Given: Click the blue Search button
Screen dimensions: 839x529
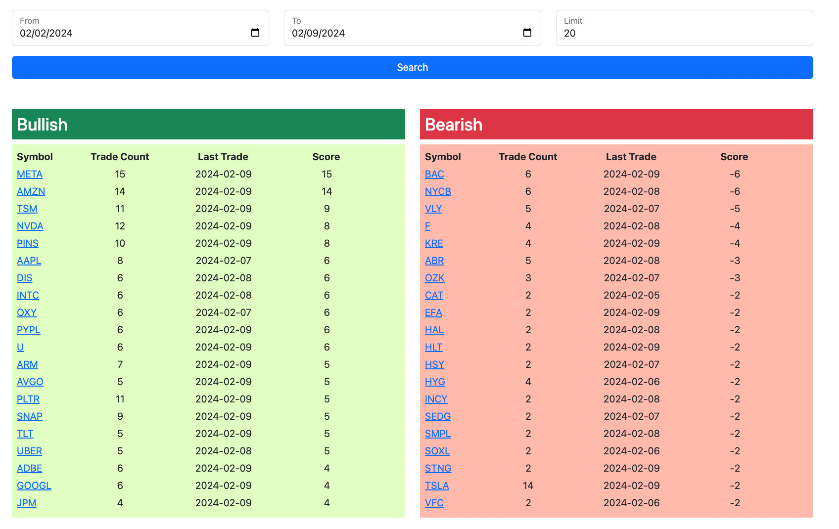Looking at the screenshot, I should click(413, 67).
